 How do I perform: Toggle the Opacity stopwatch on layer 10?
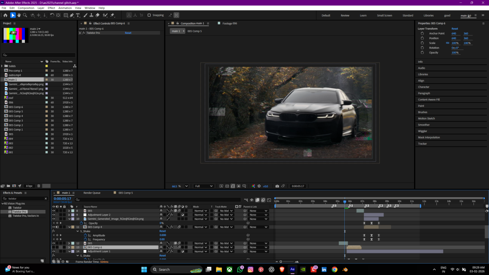(x=81, y=223)
